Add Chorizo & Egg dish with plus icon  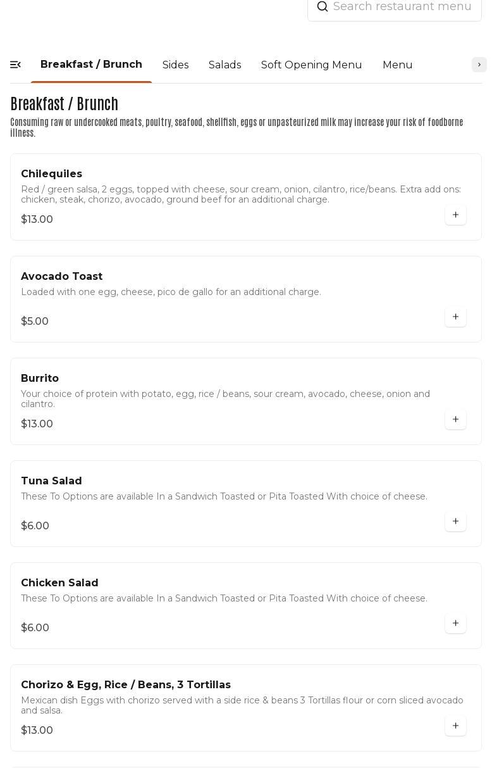[x=455, y=726]
